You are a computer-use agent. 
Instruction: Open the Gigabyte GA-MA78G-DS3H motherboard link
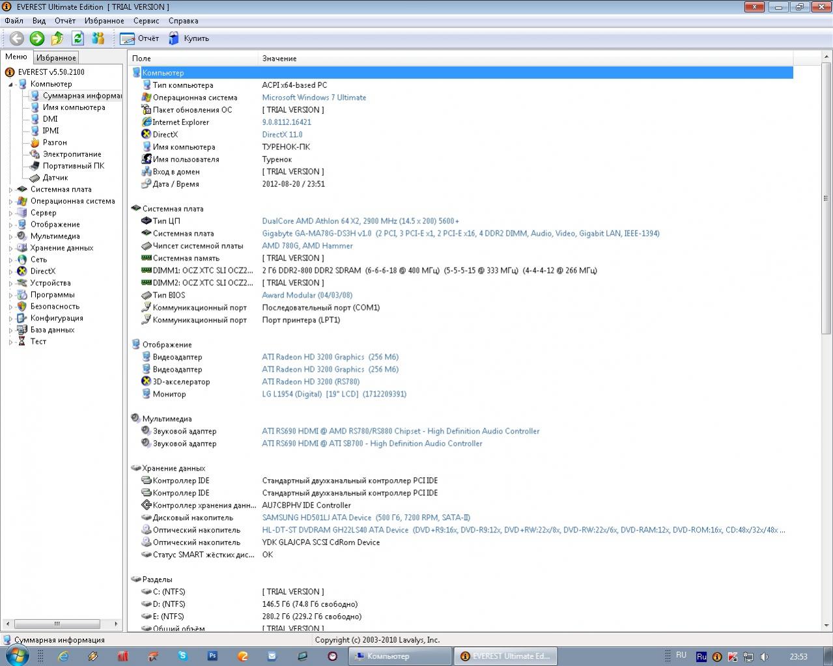pyautogui.click(x=460, y=234)
